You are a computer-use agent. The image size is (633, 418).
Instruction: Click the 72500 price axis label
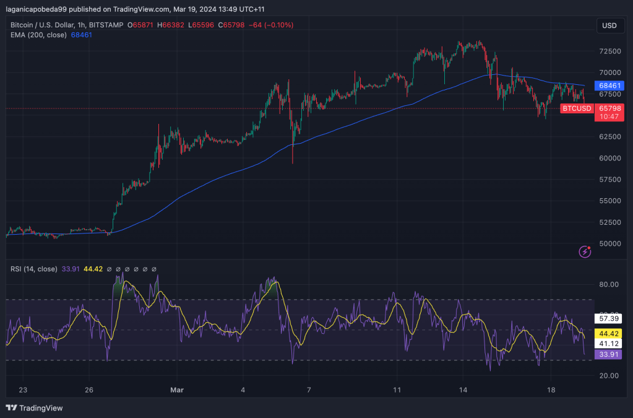[609, 51]
